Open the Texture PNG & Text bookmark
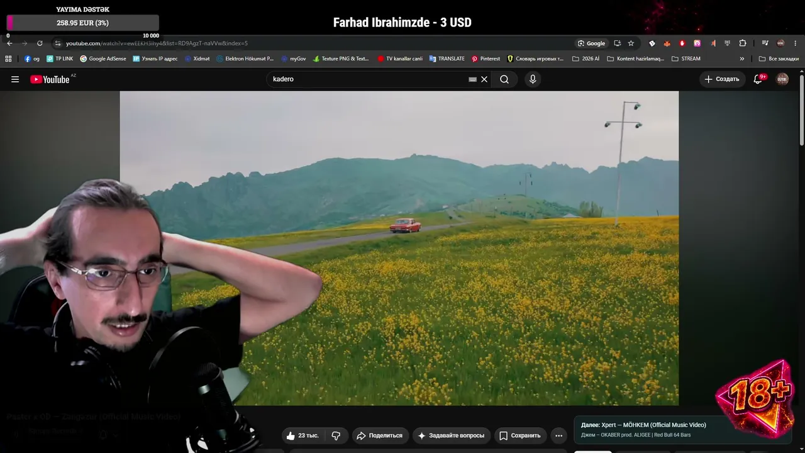The image size is (805, 453). tap(341, 59)
